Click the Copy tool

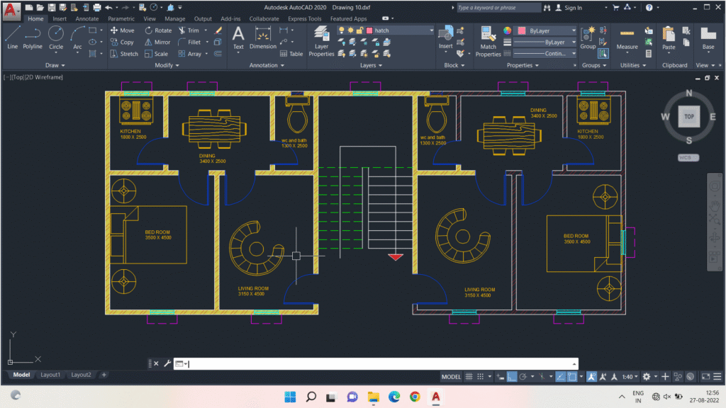(x=122, y=42)
